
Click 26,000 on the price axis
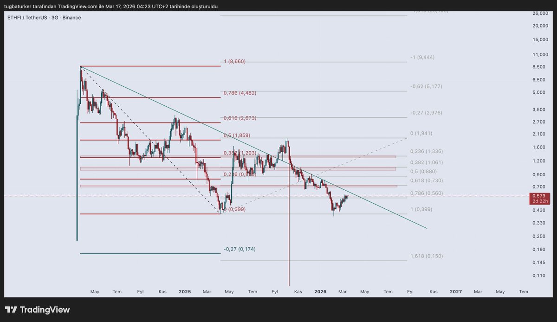(541, 13)
